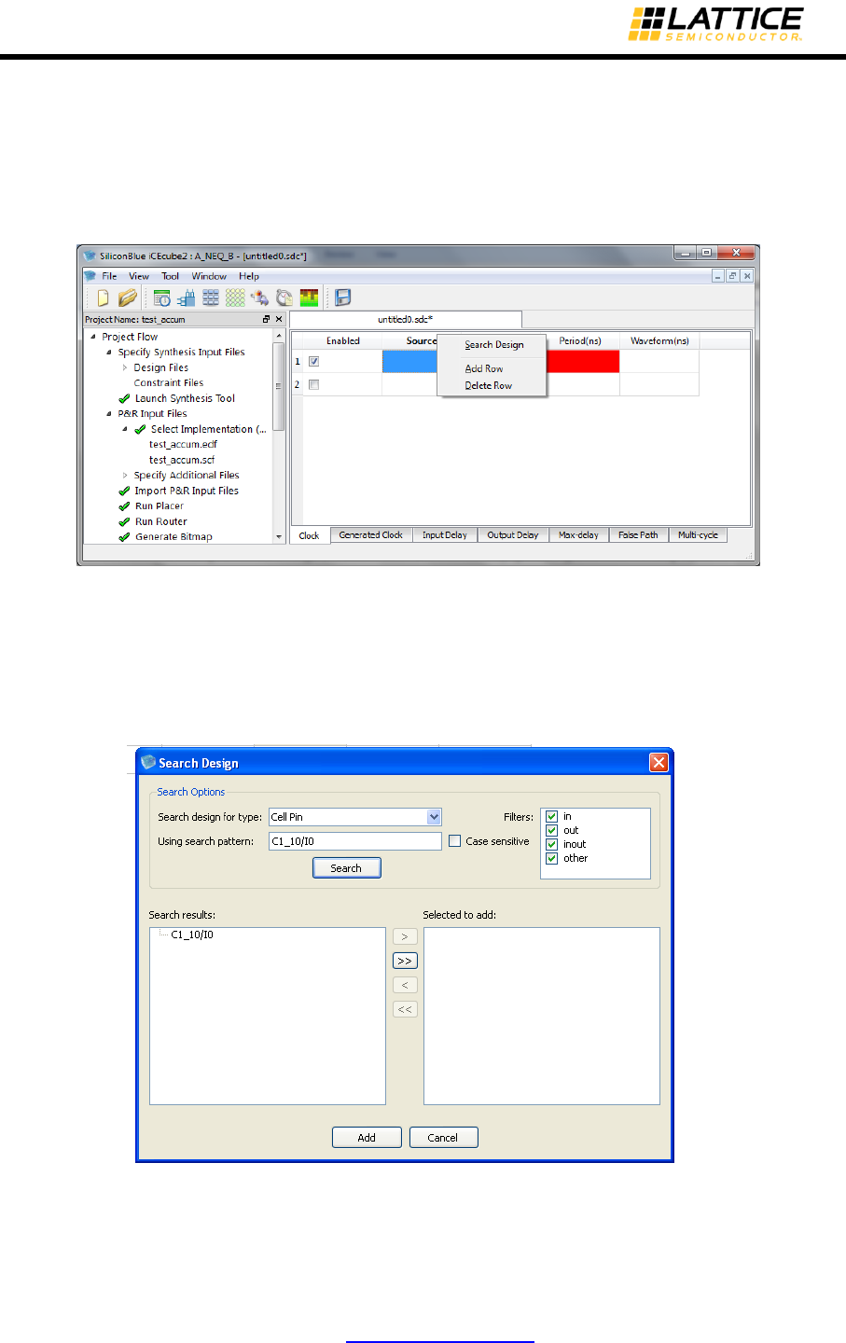The image size is (846, 1343).
Task: Uncheck the 'out' filter checkbox
Action: click(551, 830)
